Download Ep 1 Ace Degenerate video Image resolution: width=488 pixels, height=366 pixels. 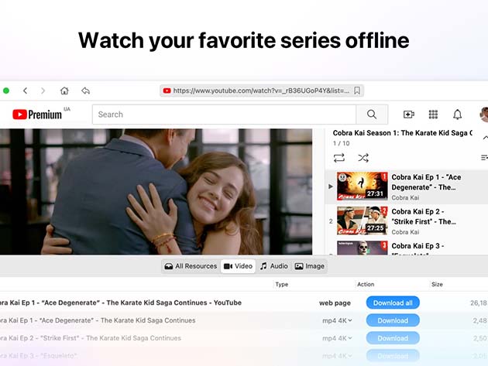pyautogui.click(x=393, y=320)
